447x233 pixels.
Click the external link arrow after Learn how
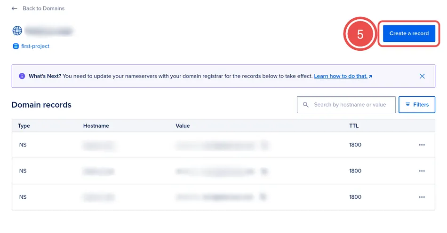tap(371, 77)
